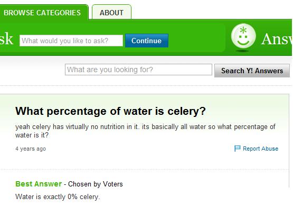This screenshot has height=207, width=293.
Task: Click the green smiley face Answers mascot
Action: 243,36
